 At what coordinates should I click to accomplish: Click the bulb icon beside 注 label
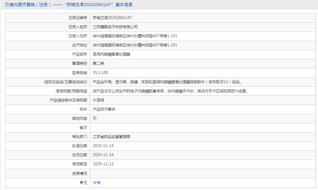(81, 182)
